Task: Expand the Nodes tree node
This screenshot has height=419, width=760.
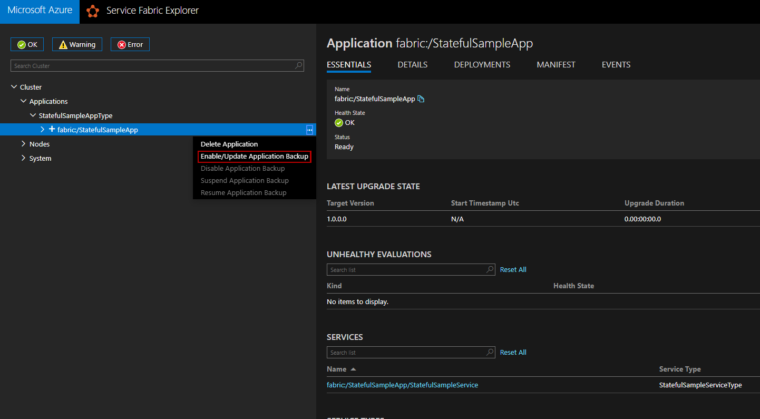Action: point(23,144)
